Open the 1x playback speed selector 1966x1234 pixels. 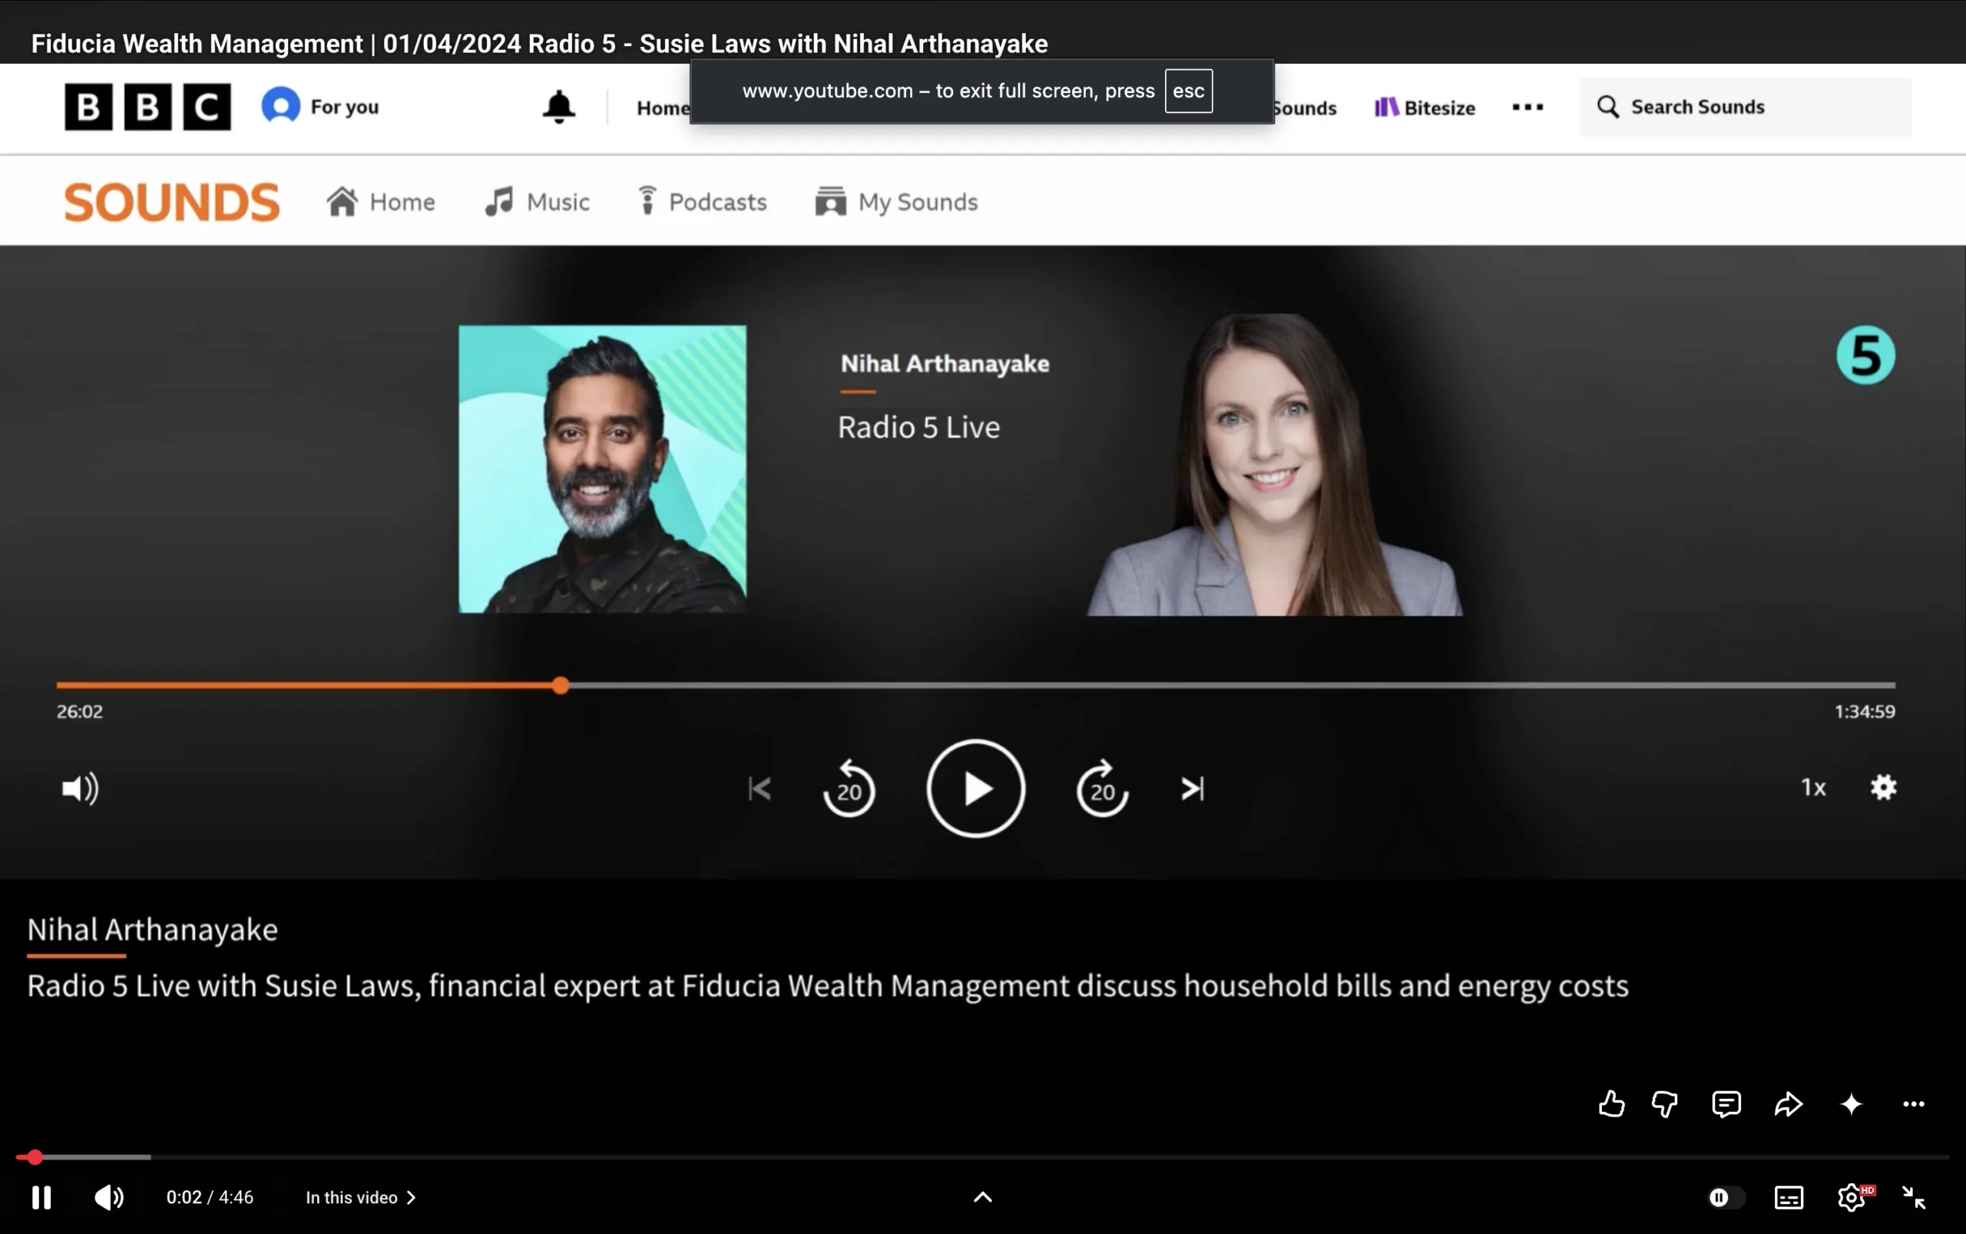click(1813, 788)
